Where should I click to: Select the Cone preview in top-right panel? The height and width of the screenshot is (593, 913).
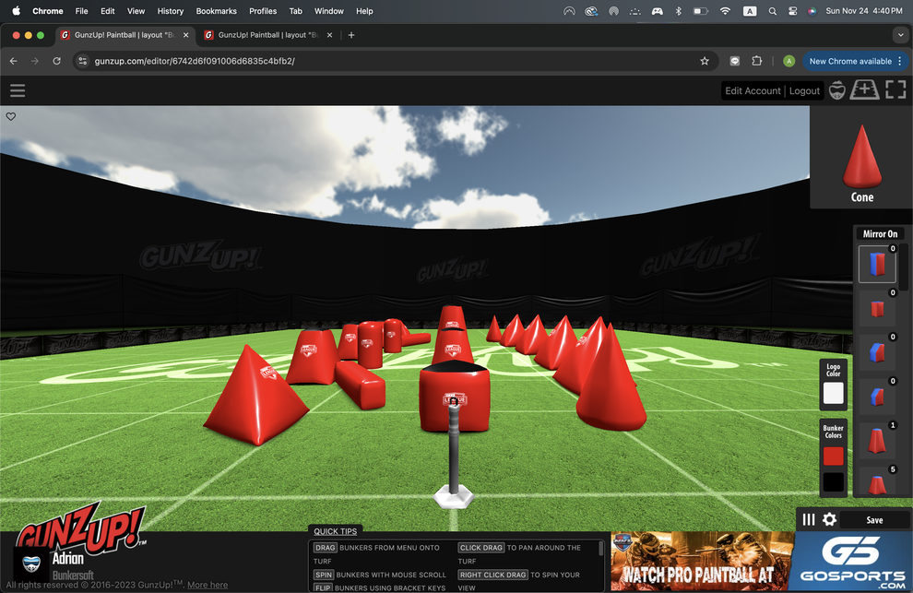[x=861, y=158]
